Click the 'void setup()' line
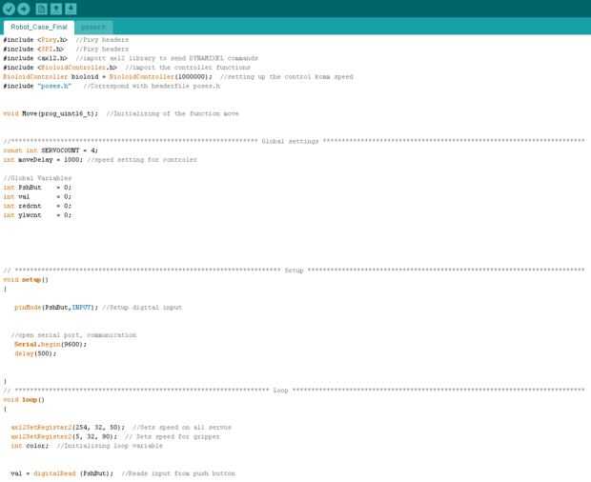The width and height of the screenshot is (591, 482). (26, 280)
